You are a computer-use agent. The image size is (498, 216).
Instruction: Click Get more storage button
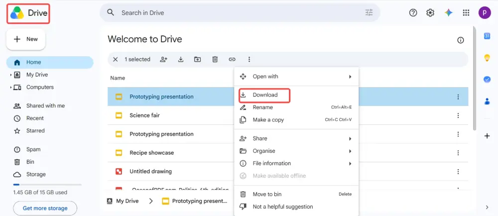pos(45,209)
